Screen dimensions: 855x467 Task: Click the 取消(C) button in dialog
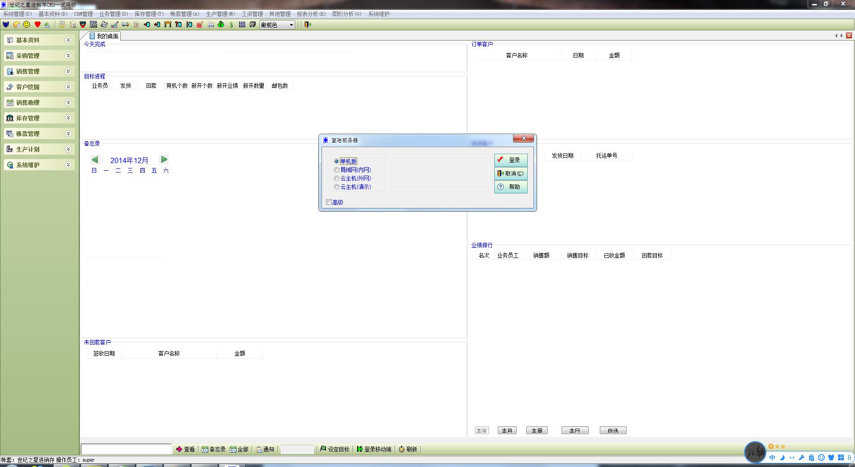point(511,173)
